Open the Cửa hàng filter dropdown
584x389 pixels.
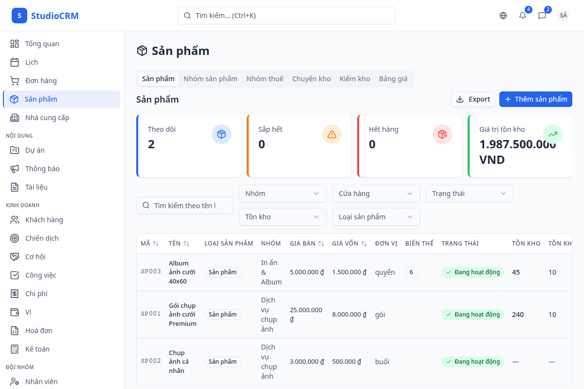(x=376, y=194)
